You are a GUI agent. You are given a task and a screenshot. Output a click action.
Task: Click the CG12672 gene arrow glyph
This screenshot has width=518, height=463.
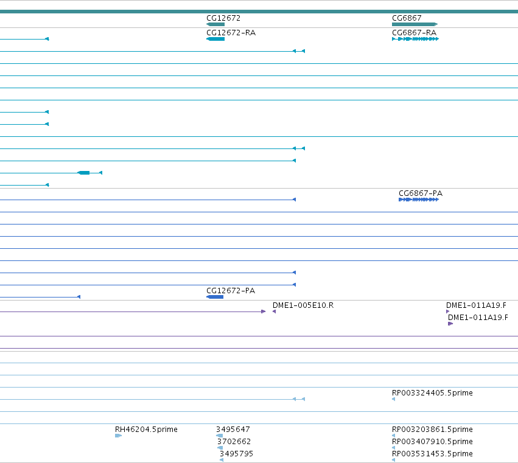(215, 24)
